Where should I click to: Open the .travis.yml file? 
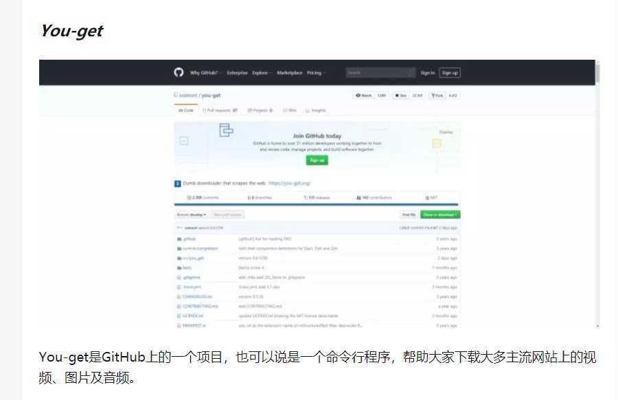[x=192, y=287]
